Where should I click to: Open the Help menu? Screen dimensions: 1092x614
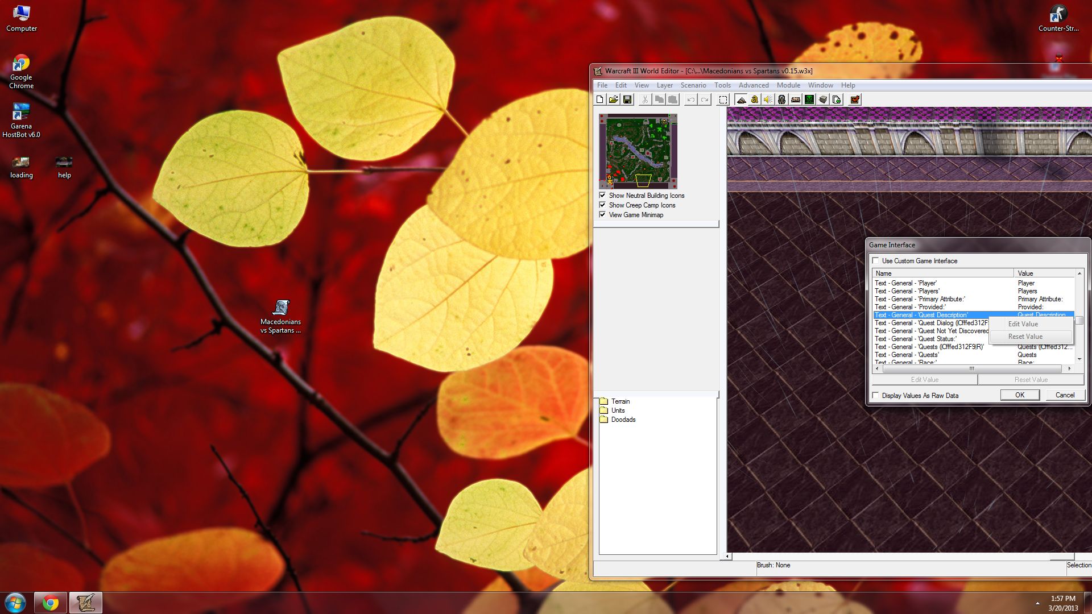coord(848,85)
